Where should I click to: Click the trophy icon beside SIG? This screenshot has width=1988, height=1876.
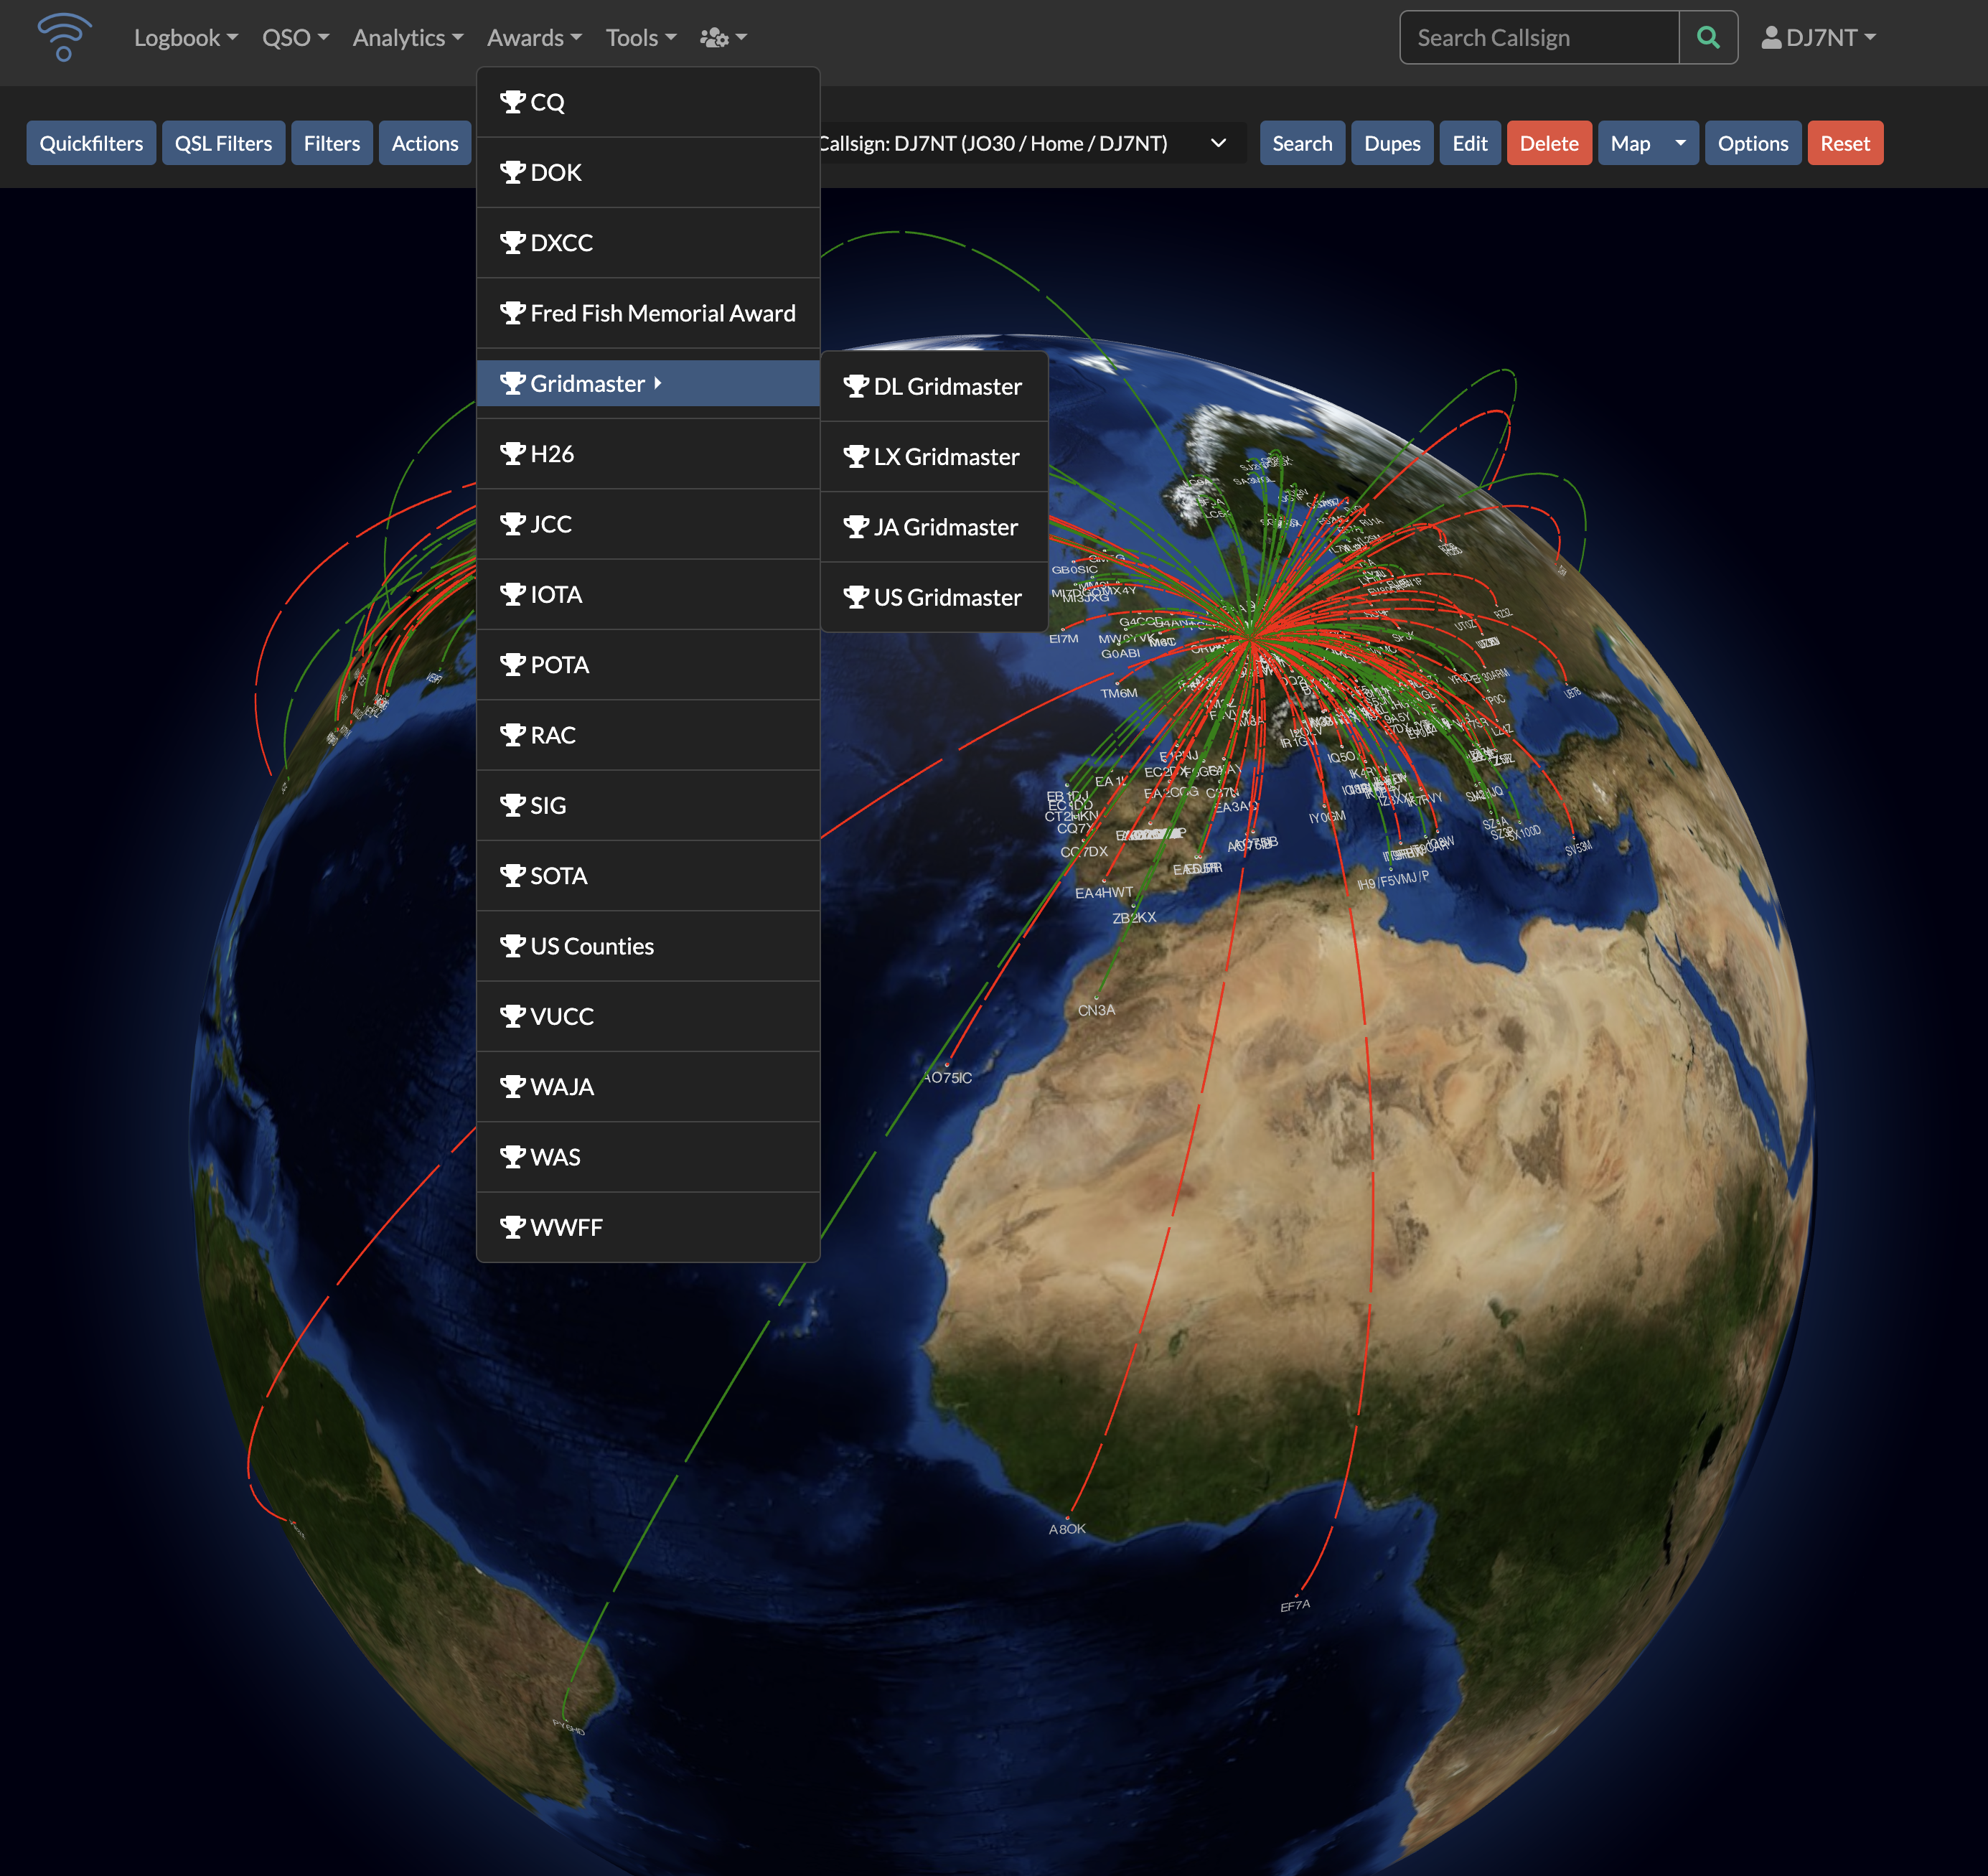pos(513,805)
